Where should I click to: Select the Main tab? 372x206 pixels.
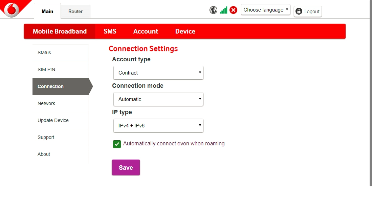(47, 11)
